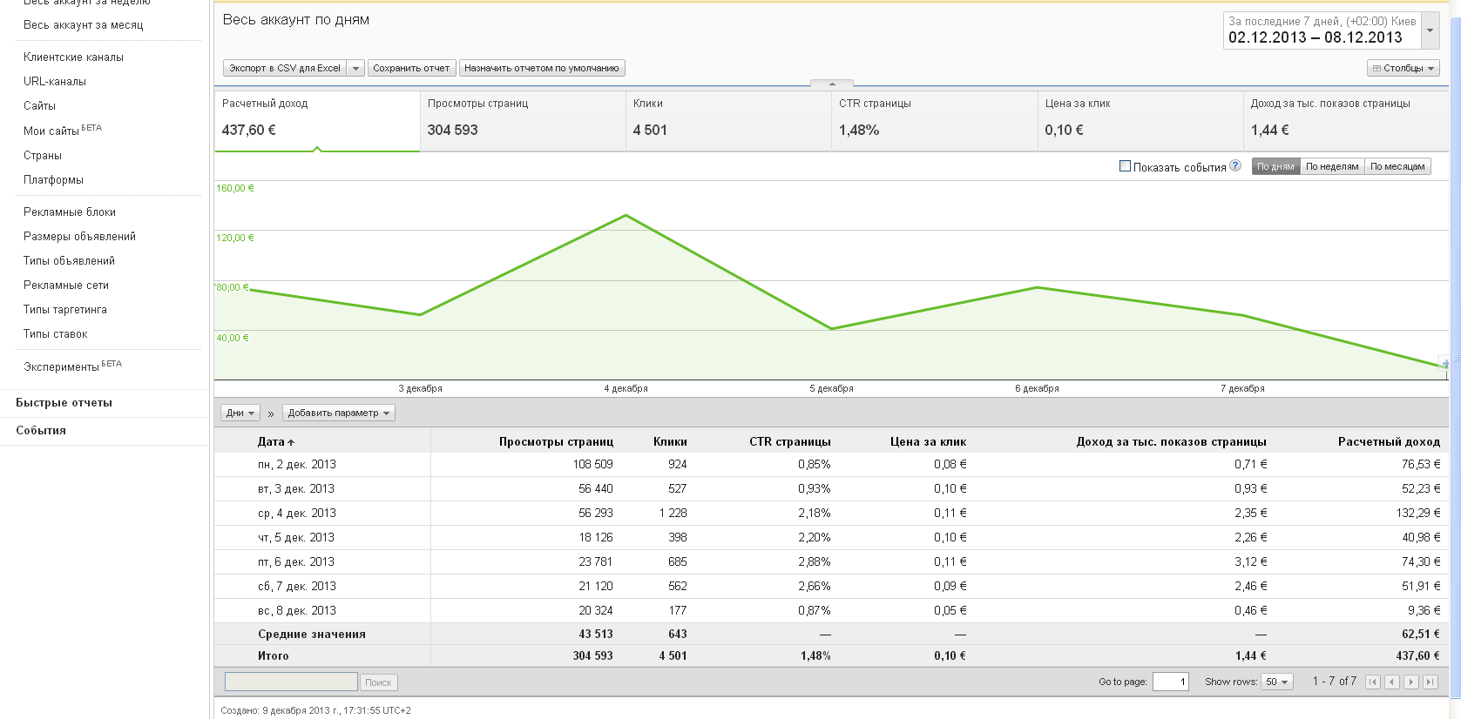Click the help icon beside 'Показать события'
Viewport: 1461px width, 719px height.
tap(1235, 166)
